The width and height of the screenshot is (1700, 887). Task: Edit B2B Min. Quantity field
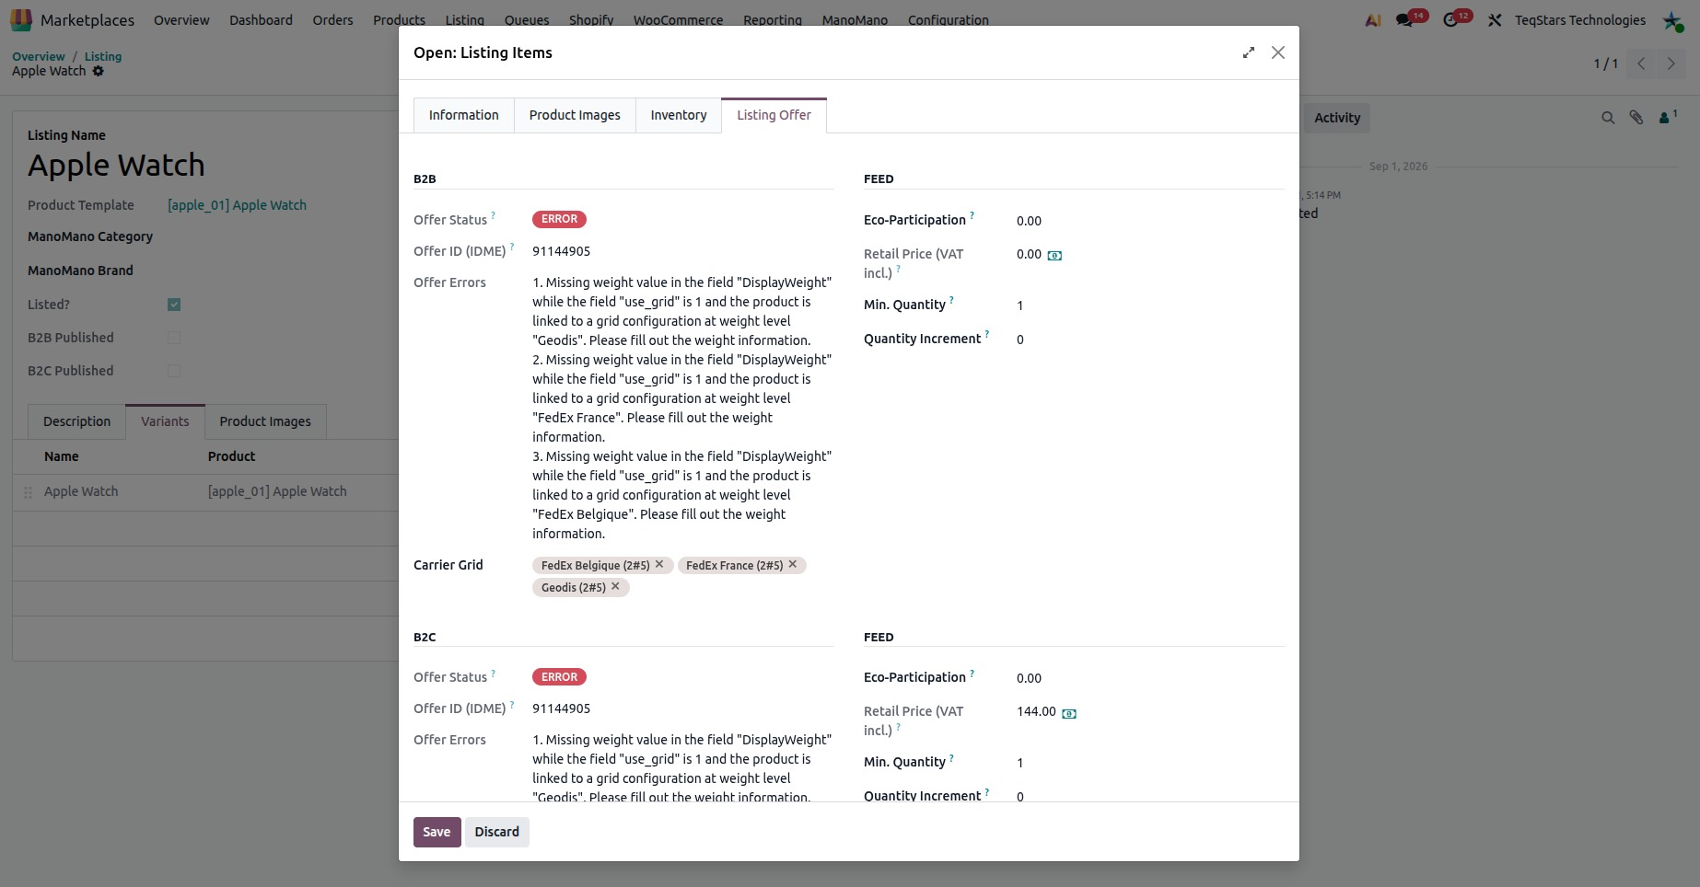pos(1150,305)
